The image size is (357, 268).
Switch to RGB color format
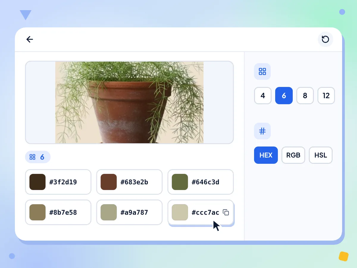click(x=293, y=155)
